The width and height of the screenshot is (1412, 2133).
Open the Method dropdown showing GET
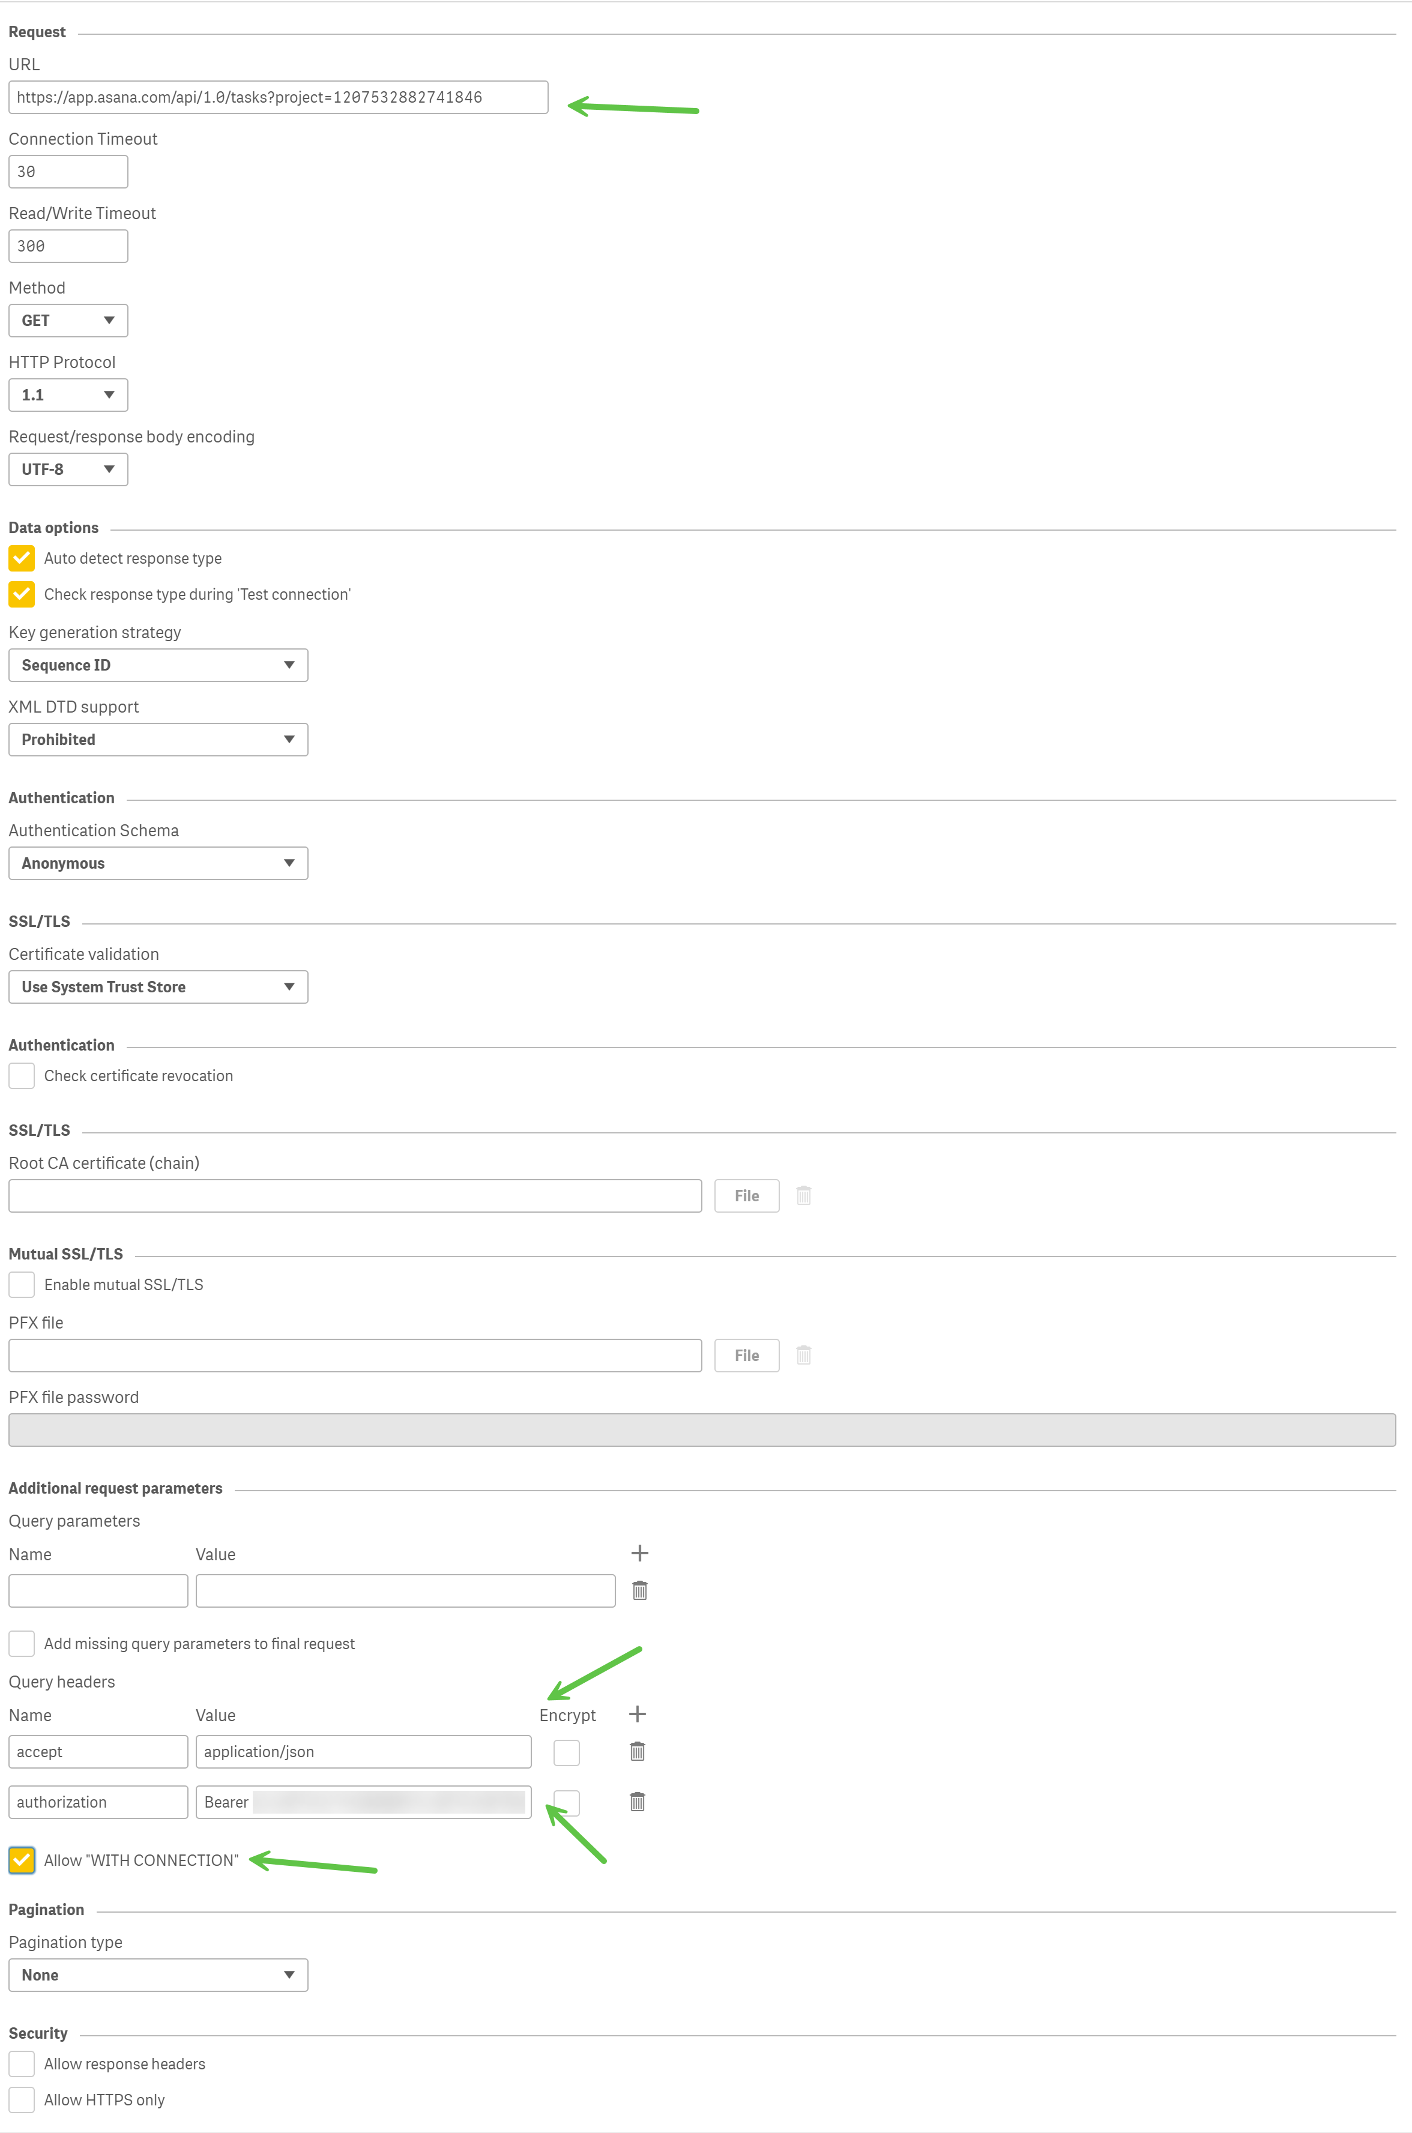point(68,321)
